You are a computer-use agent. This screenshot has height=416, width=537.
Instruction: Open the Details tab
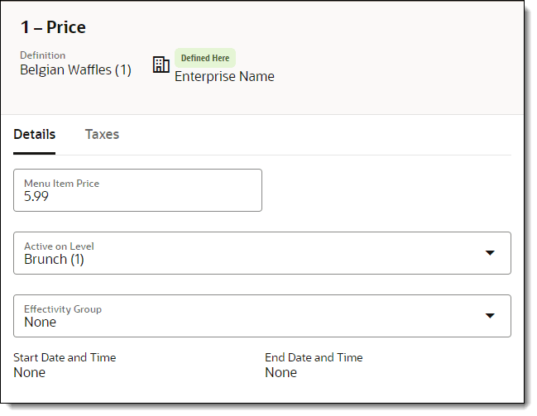[x=35, y=135]
